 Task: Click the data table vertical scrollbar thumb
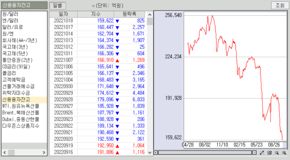tap(150, 21)
